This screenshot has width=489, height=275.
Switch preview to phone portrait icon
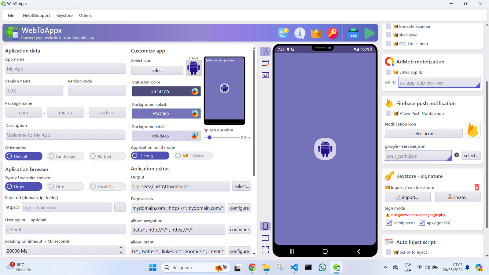(x=265, y=226)
